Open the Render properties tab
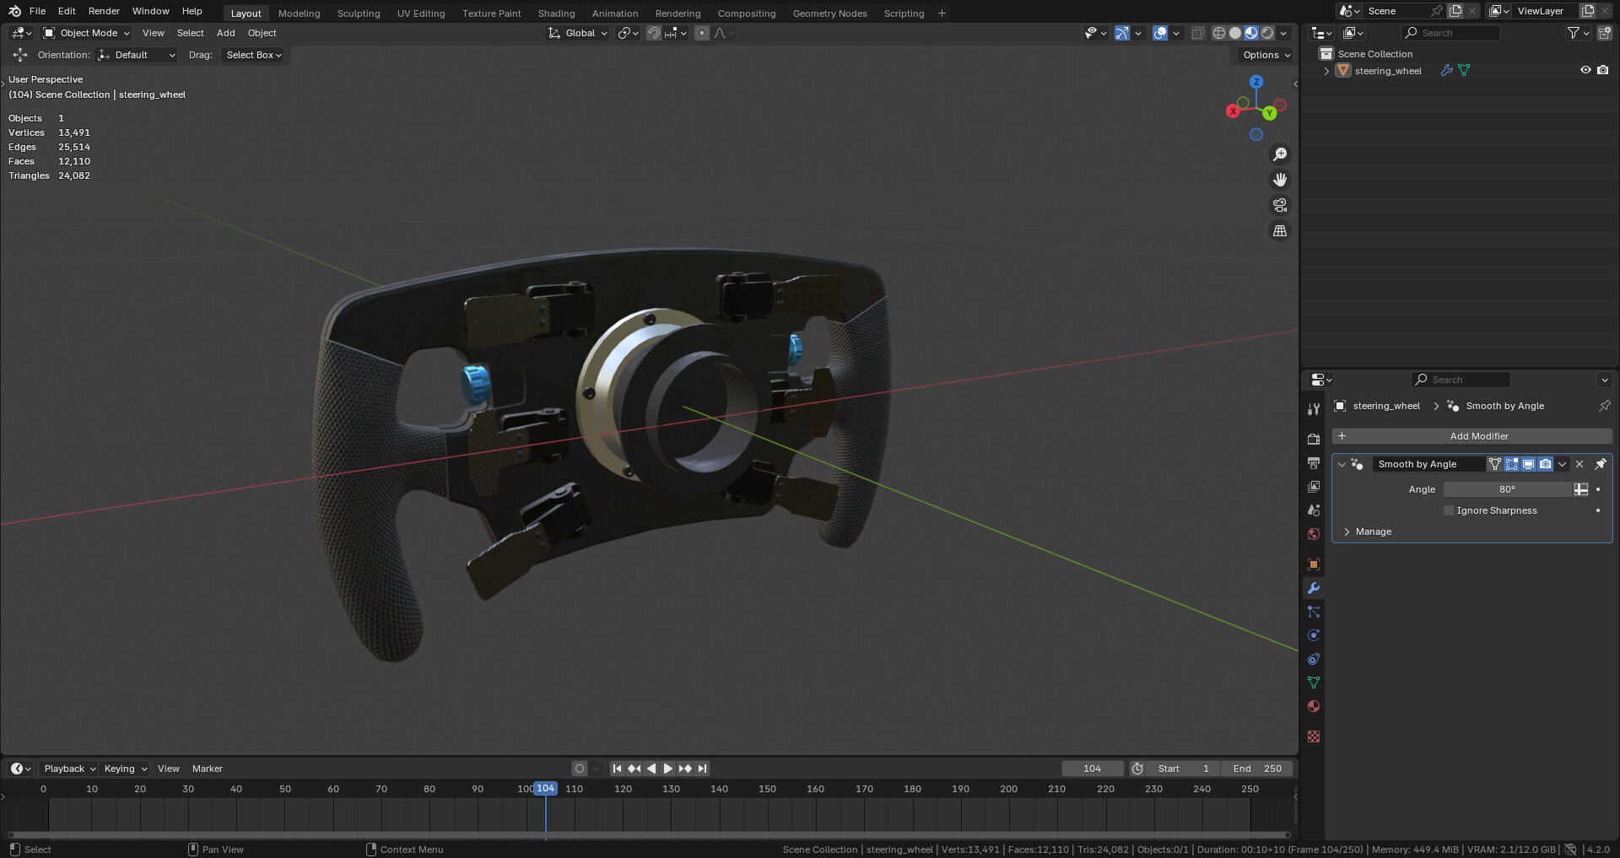Viewport: 1620px width, 858px height. (1313, 440)
